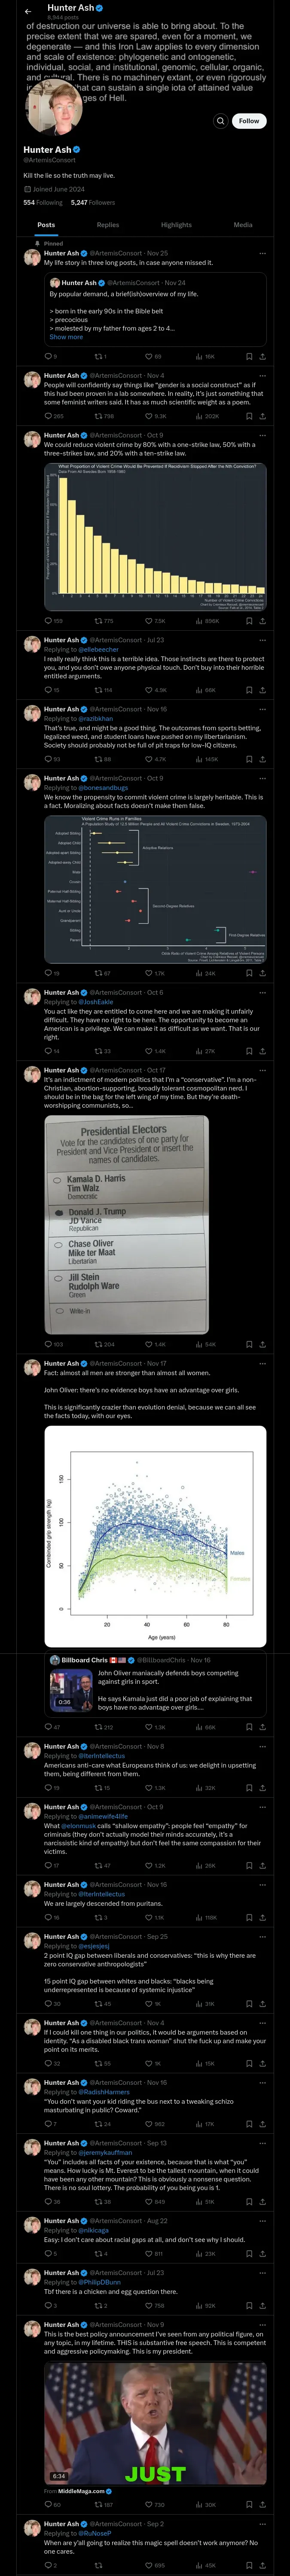The width and height of the screenshot is (290, 2576).
Task: Open the 5,247 Followers list
Action: point(92,202)
